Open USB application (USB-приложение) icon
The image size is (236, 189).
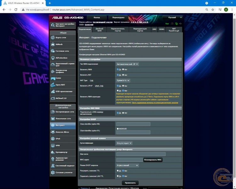click(53, 91)
